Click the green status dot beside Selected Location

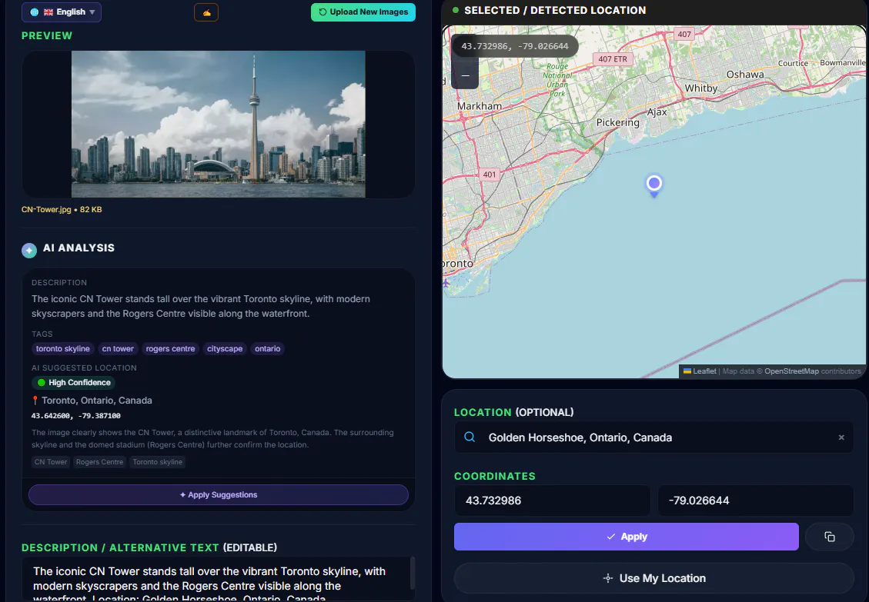[456, 10]
